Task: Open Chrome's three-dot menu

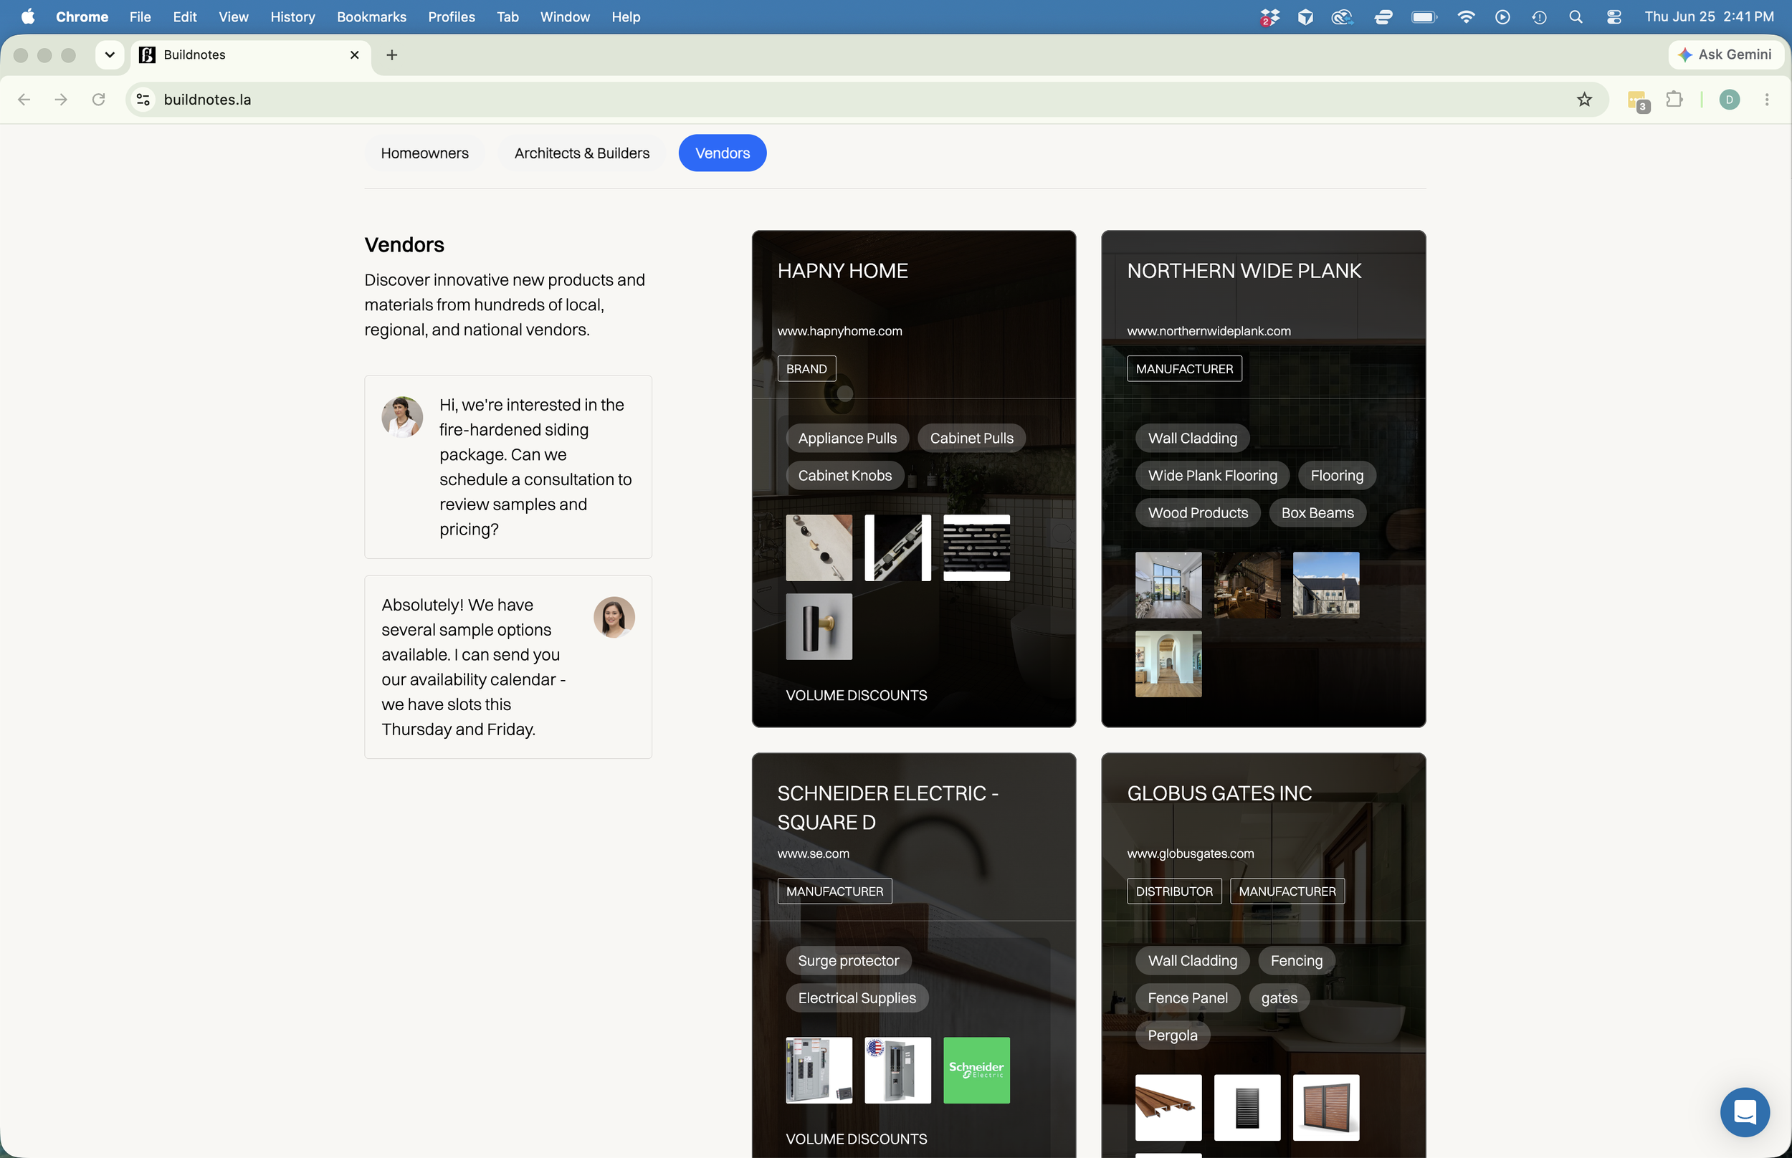Action: (1766, 100)
